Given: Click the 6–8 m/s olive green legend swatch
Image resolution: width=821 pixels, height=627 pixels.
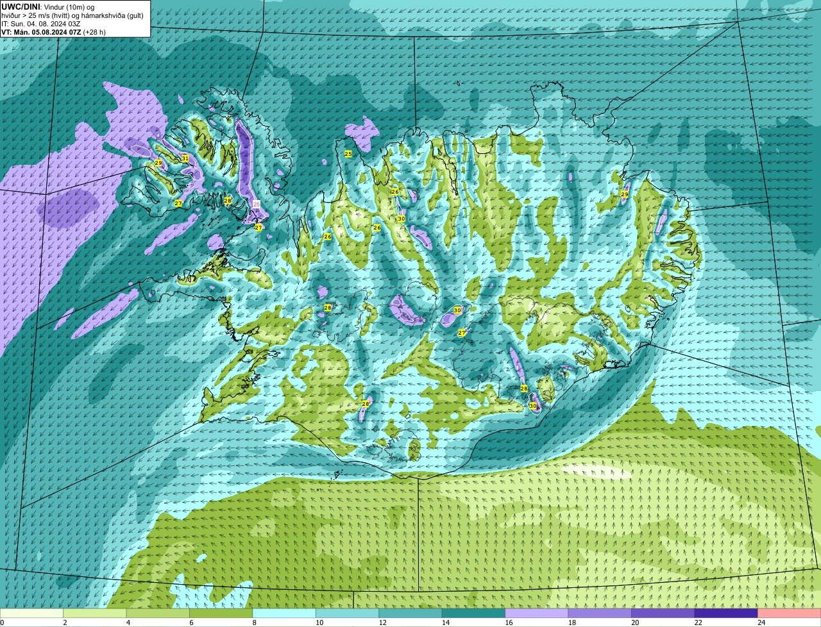Looking at the screenshot, I should pos(222,614).
